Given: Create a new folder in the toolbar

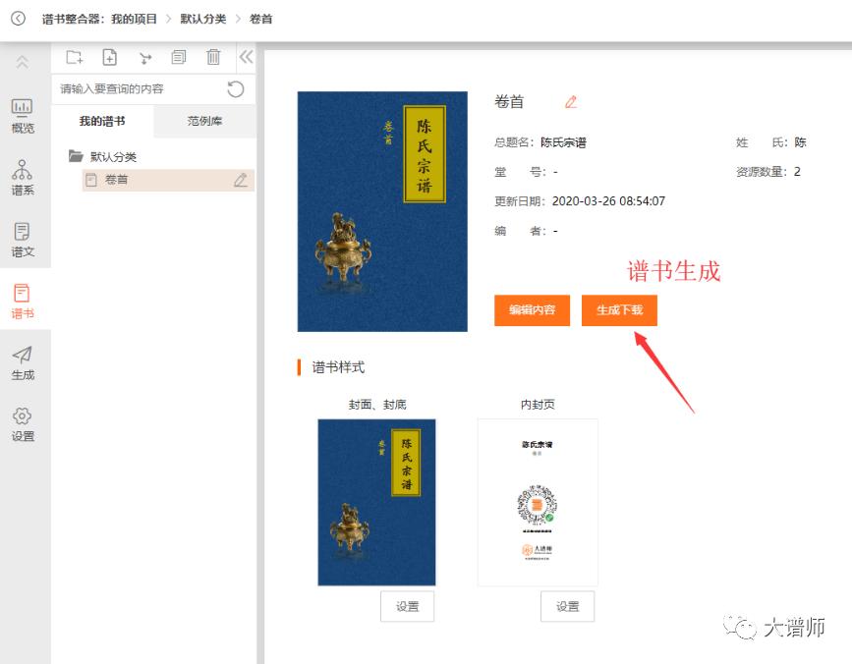Looking at the screenshot, I should (x=74, y=57).
